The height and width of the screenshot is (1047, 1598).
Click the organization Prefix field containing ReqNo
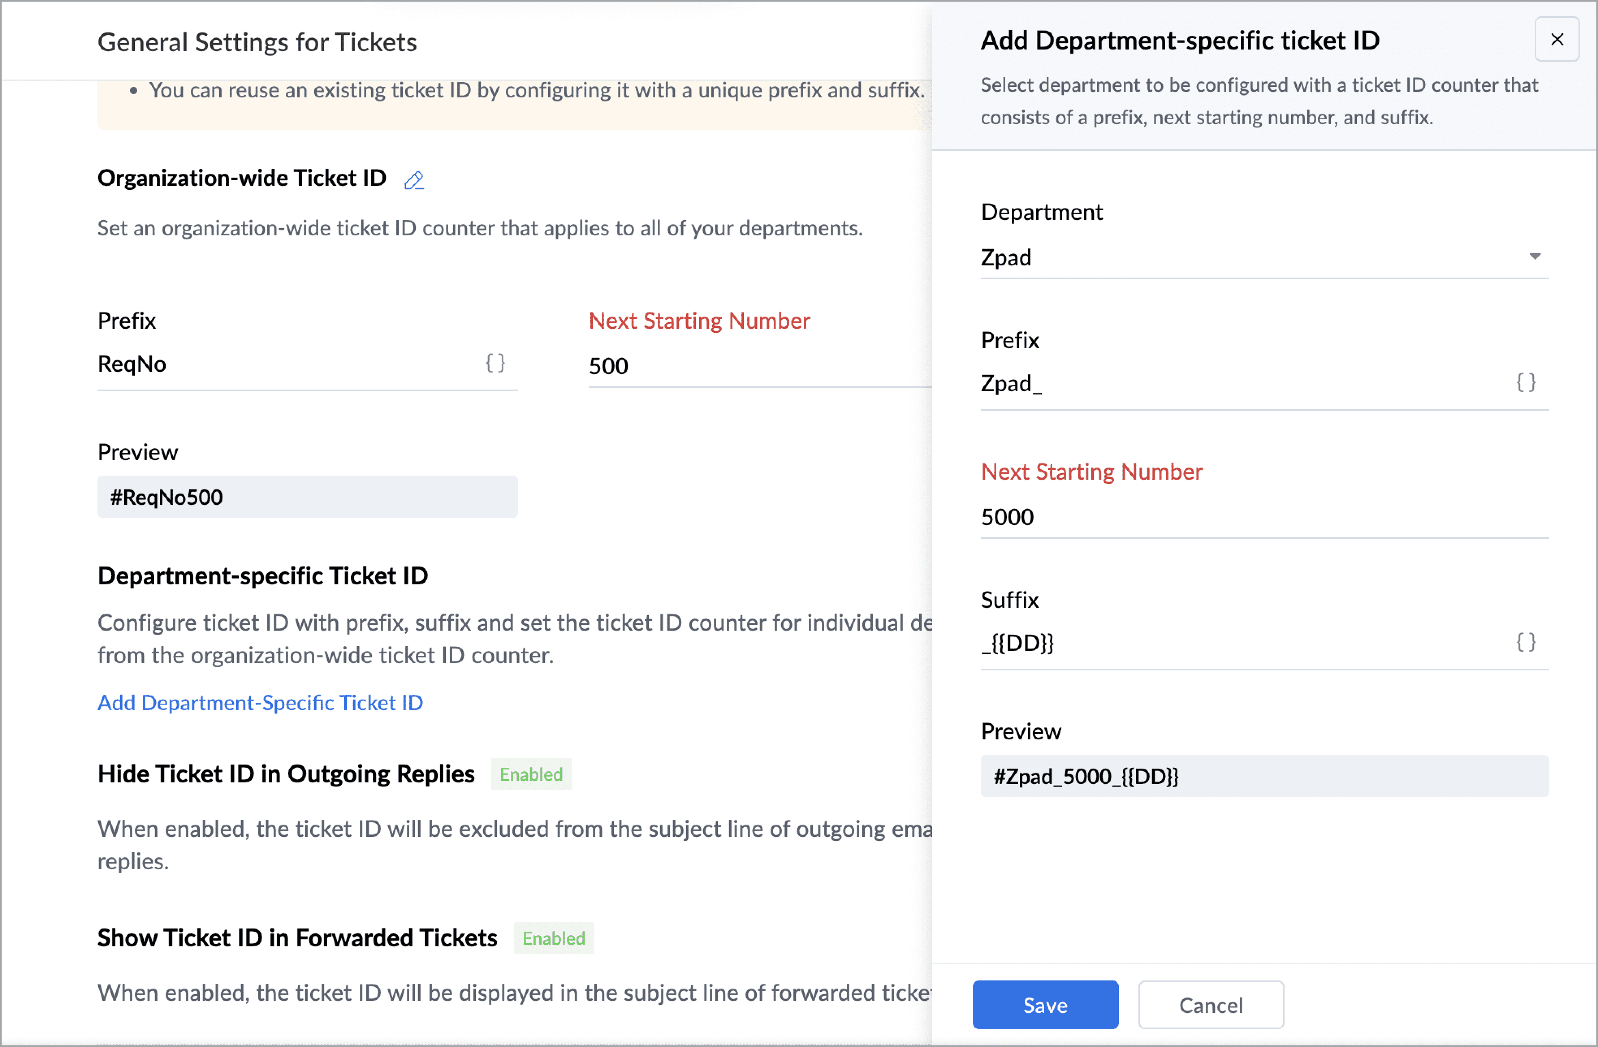pos(282,364)
